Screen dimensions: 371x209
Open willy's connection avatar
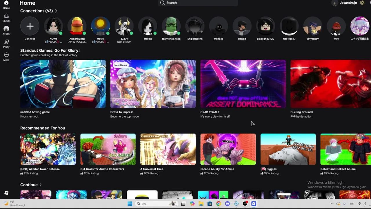coord(336,26)
